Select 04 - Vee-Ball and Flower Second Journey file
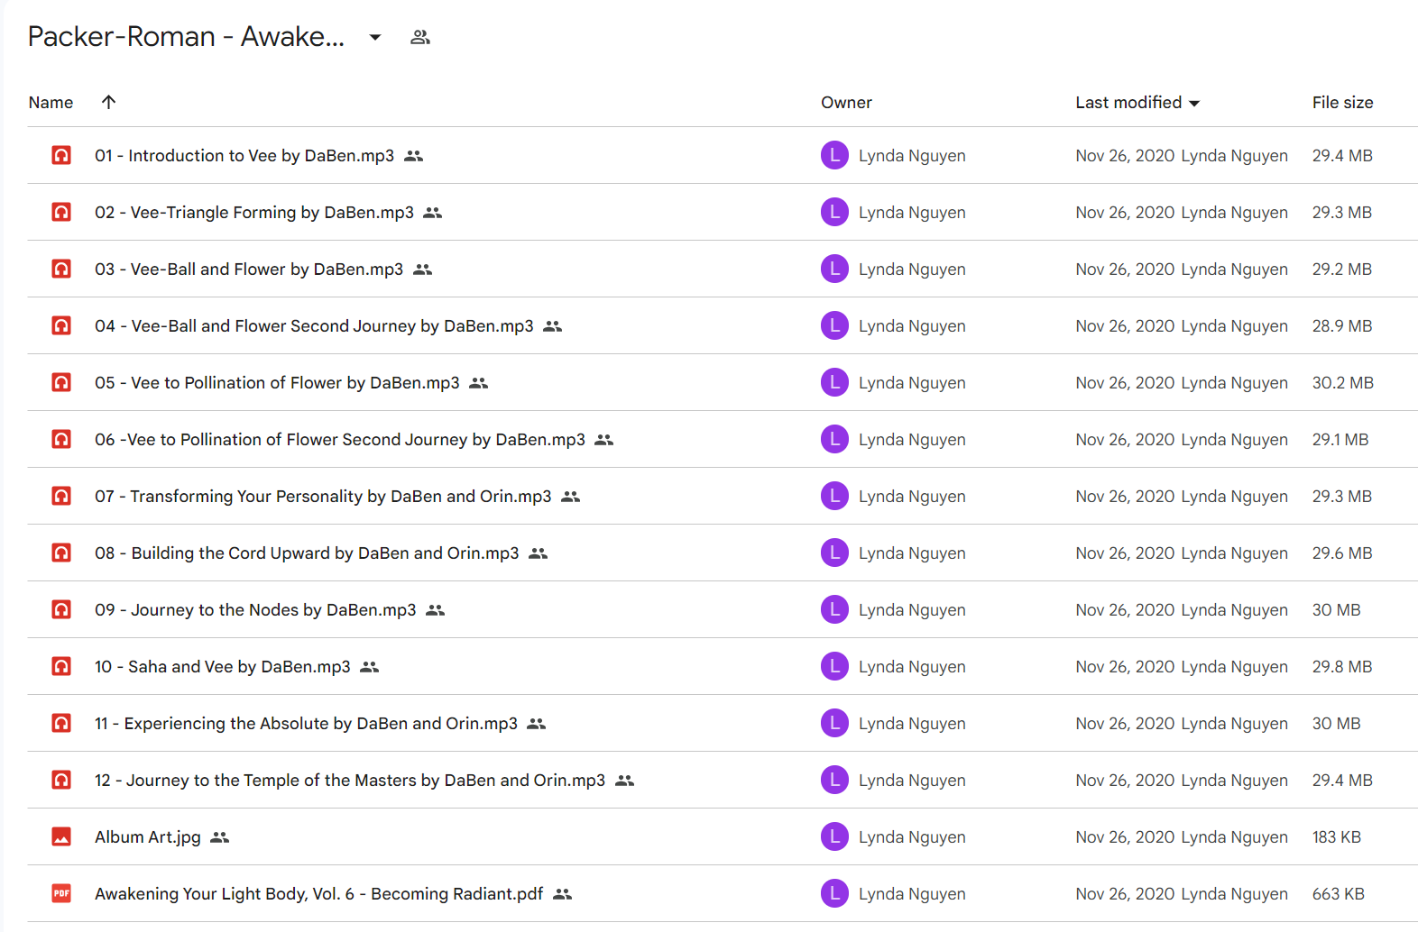This screenshot has width=1418, height=932. [x=314, y=326]
